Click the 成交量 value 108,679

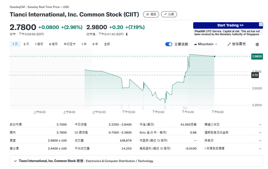(x=126, y=141)
